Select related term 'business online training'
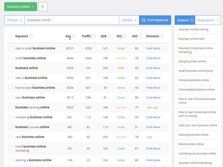The image size is (223, 167). 194,29
